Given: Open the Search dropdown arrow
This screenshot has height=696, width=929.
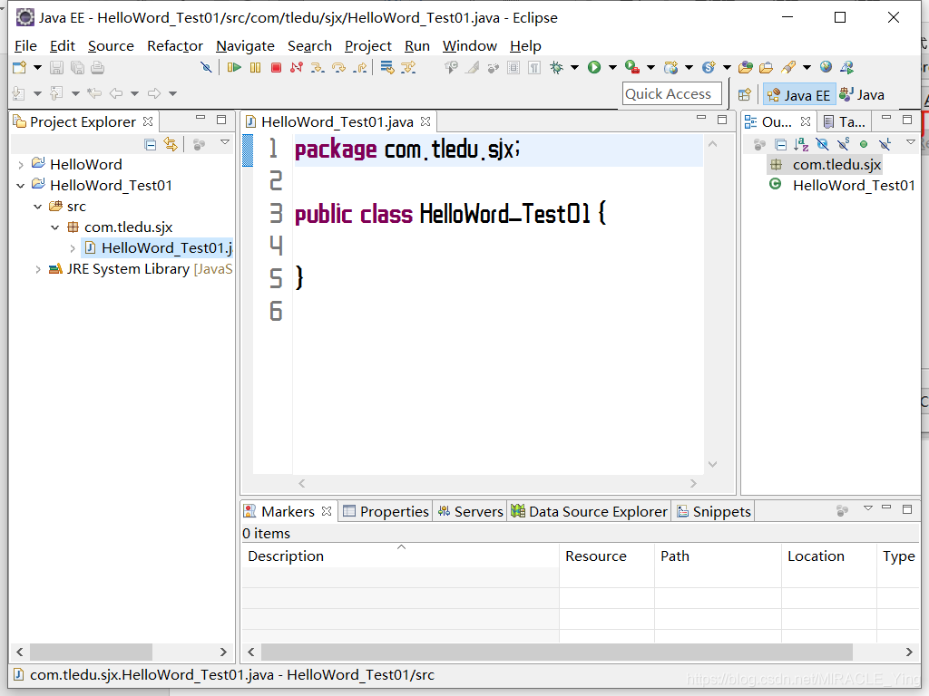Looking at the screenshot, I should click(807, 67).
